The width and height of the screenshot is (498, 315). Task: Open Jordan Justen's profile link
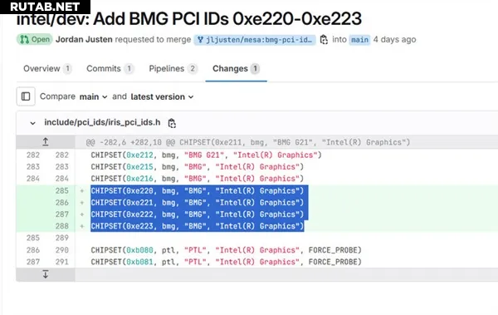84,39
